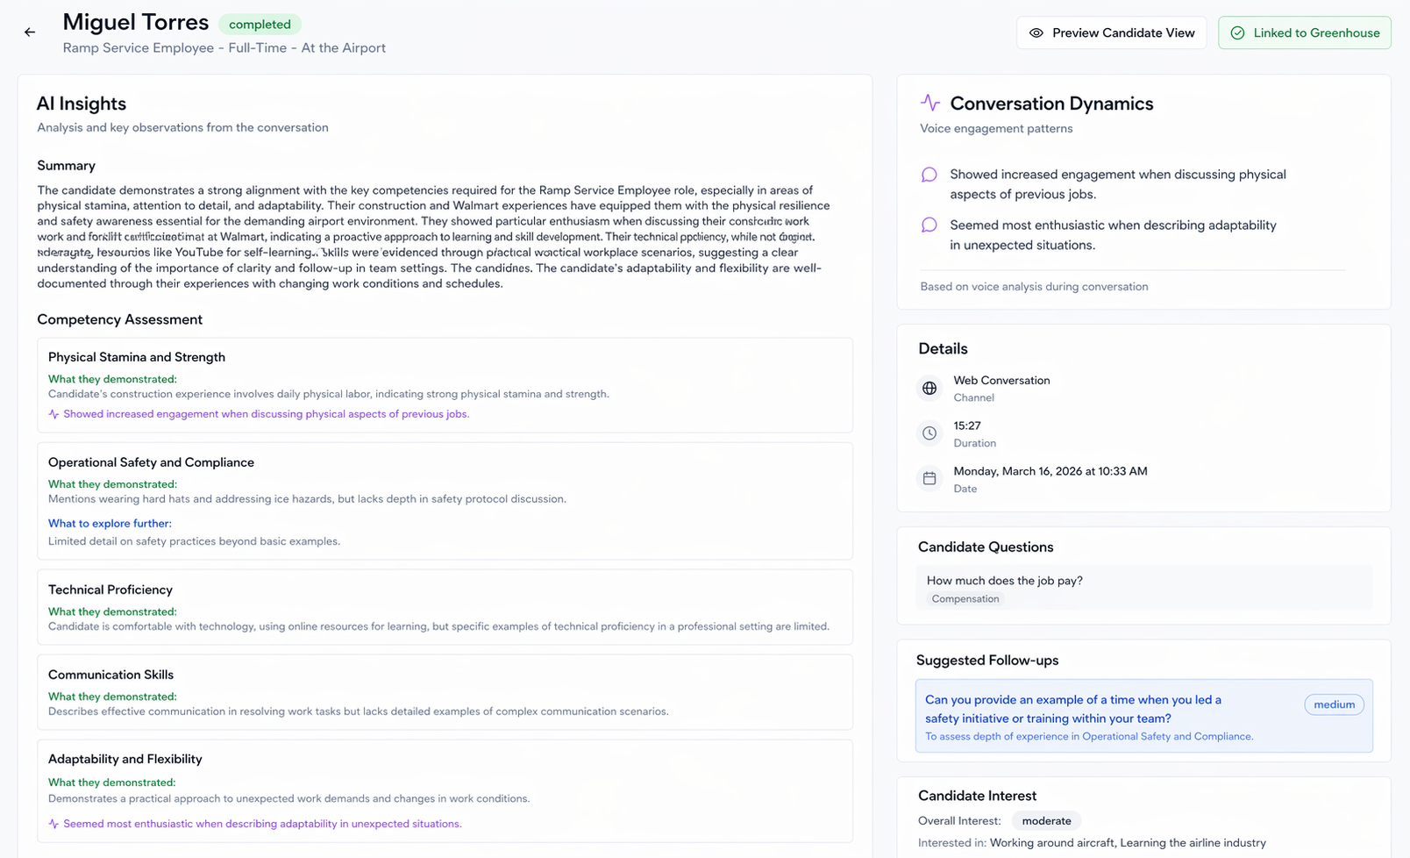The image size is (1410, 858).
Task: Click the moderate interest badge
Action: coord(1046,821)
